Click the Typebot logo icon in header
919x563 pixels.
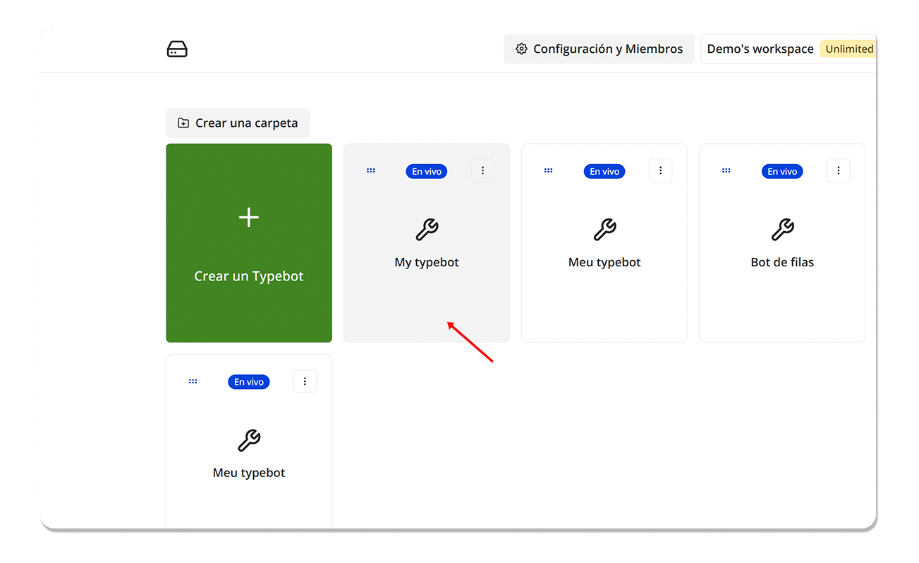177,49
